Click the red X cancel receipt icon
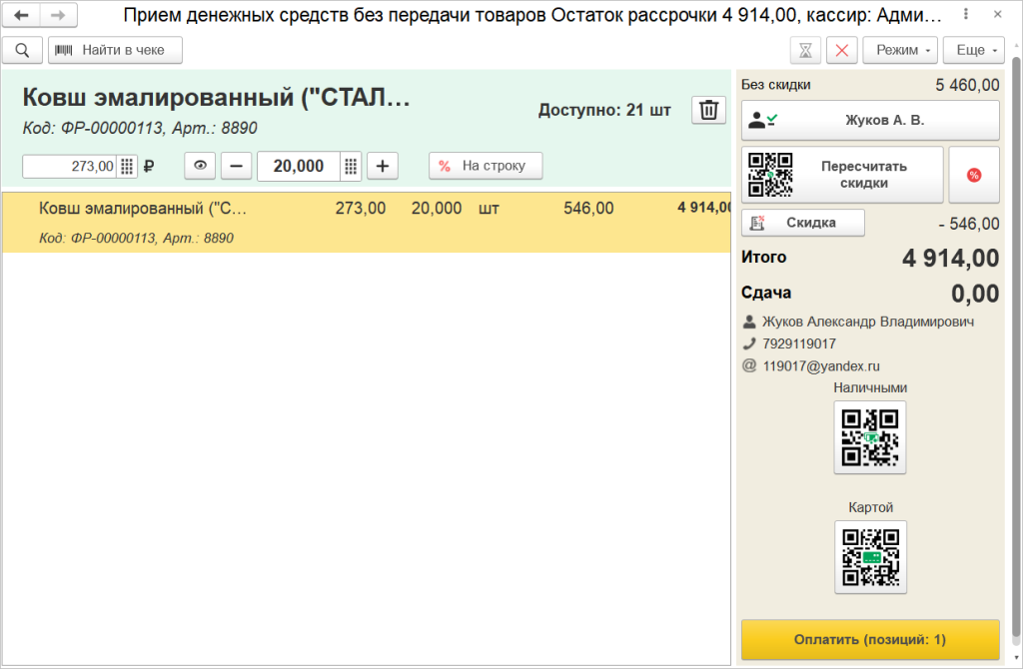 pos(843,50)
